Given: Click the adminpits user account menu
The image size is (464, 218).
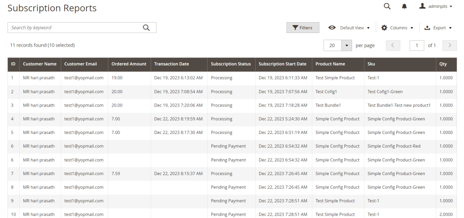Looking at the screenshot, I should tap(436, 7).
